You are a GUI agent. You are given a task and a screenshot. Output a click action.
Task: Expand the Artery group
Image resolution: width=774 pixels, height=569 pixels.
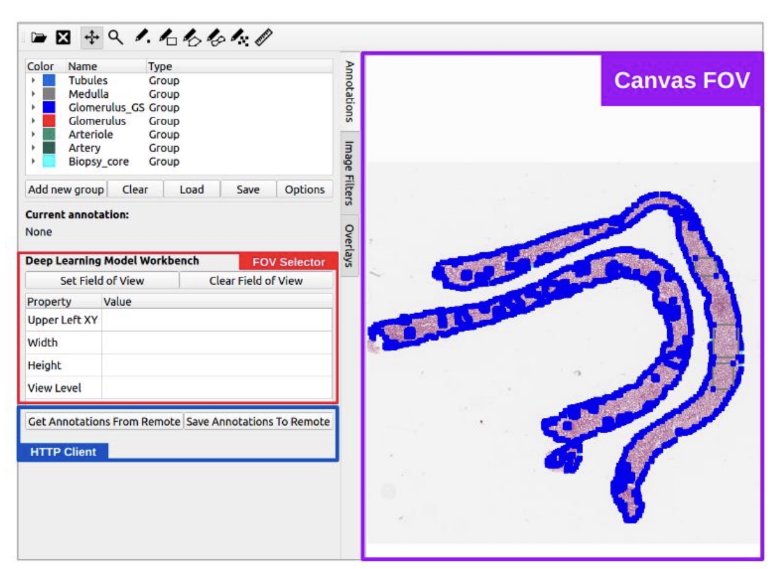(x=32, y=148)
